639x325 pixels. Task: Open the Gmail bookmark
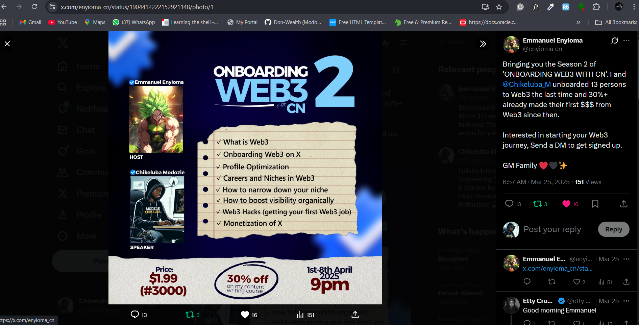pyautogui.click(x=30, y=22)
